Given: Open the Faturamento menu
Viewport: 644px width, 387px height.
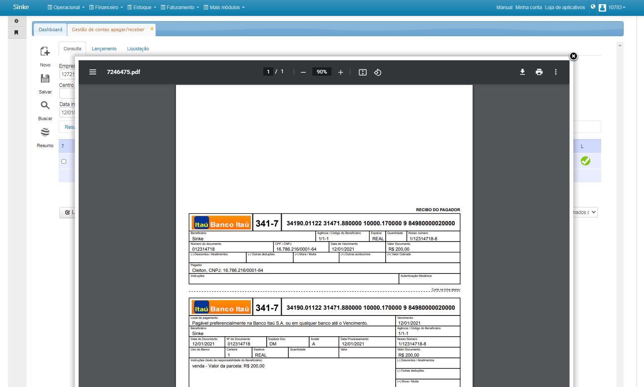Looking at the screenshot, I should (x=180, y=7).
